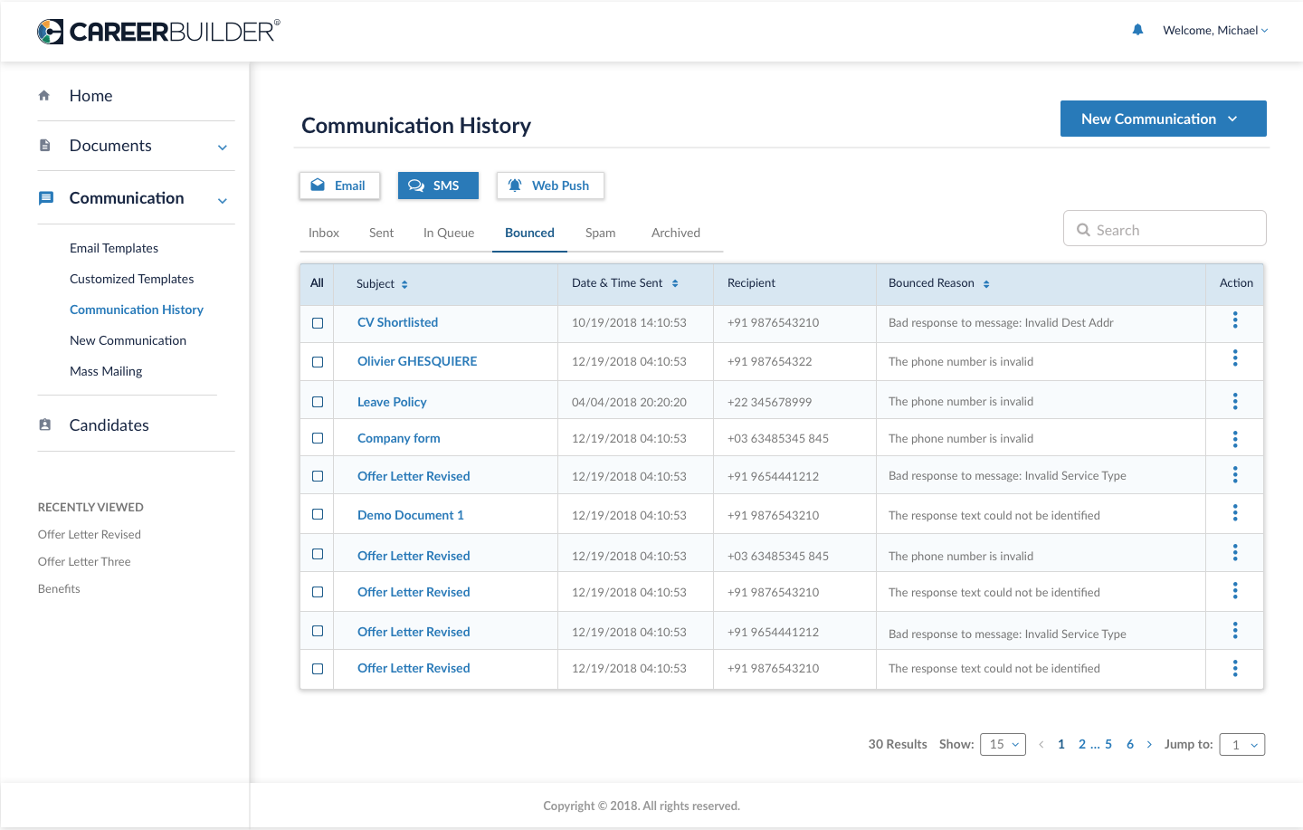1303x830 pixels.
Task: Open the Show results per page dropdown
Action: click(x=1003, y=744)
